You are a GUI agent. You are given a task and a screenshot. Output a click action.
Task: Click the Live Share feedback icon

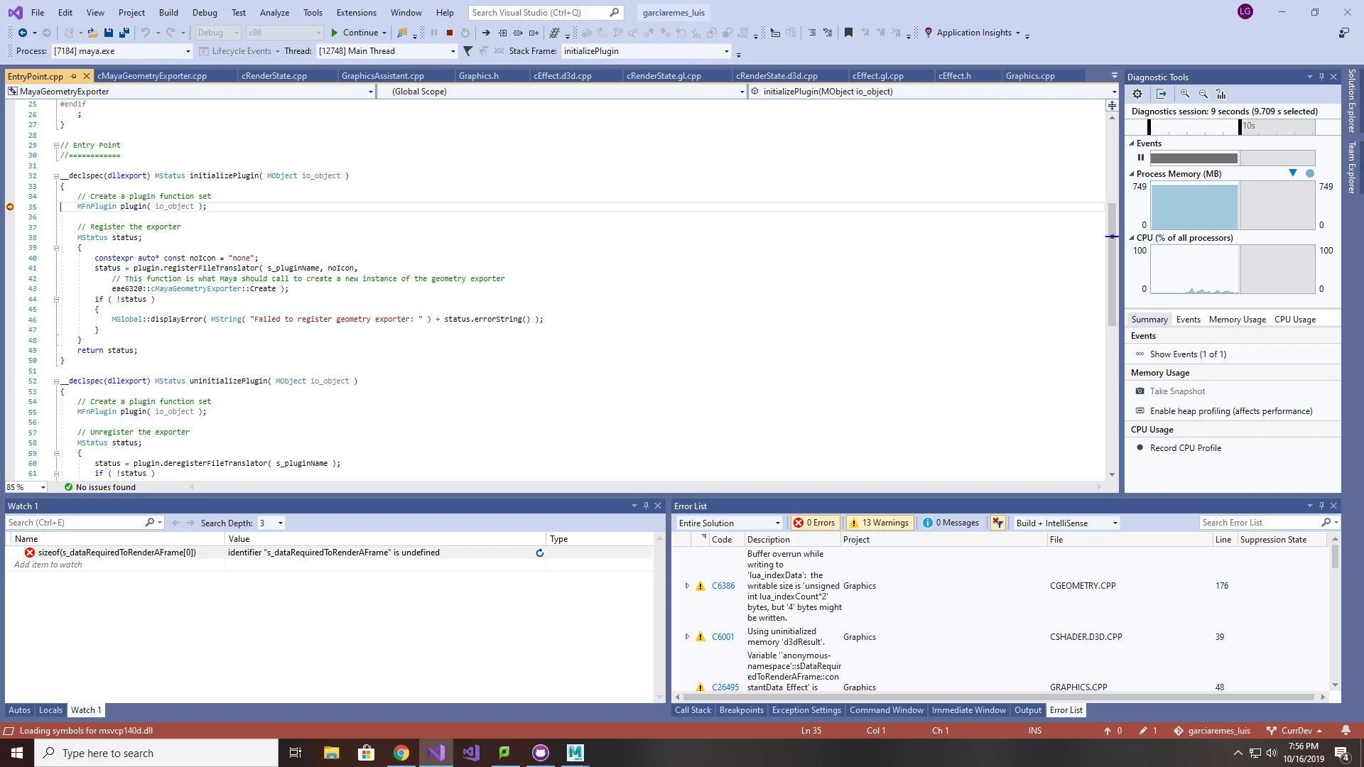1344,33
